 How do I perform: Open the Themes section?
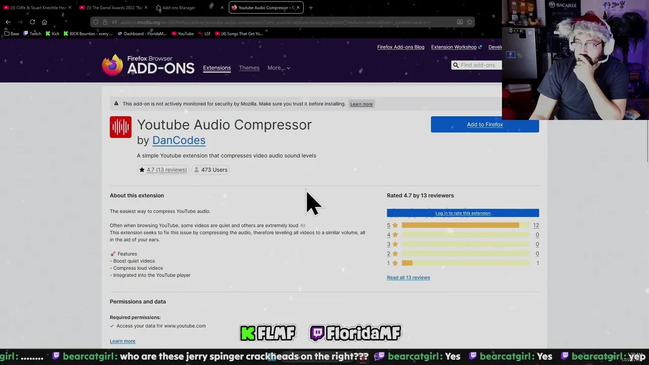(249, 67)
